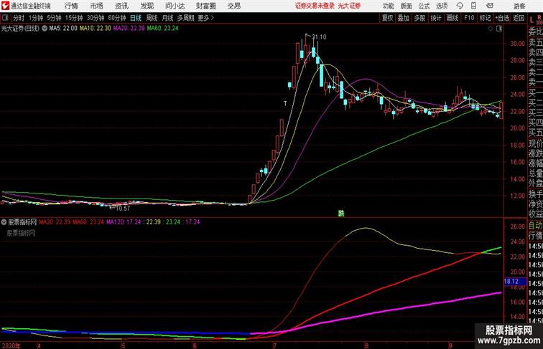Open the F10 company info
The image size is (543, 349).
click(469, 18)
